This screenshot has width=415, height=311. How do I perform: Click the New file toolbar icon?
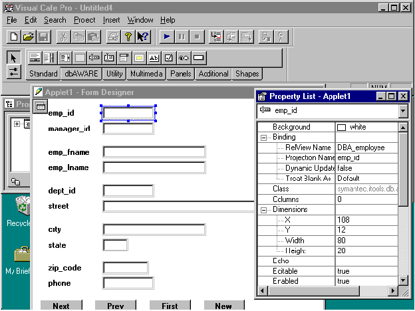tap(14, 37)
